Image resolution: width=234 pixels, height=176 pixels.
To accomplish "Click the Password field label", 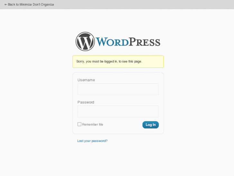I will tap(86, 102).
